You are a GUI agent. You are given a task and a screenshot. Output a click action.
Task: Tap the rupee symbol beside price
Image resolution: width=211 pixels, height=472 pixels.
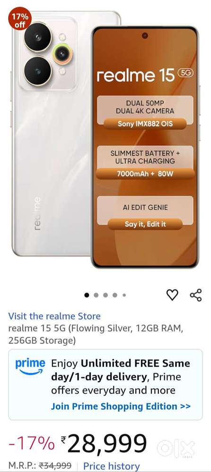click(x=63, y=440)
